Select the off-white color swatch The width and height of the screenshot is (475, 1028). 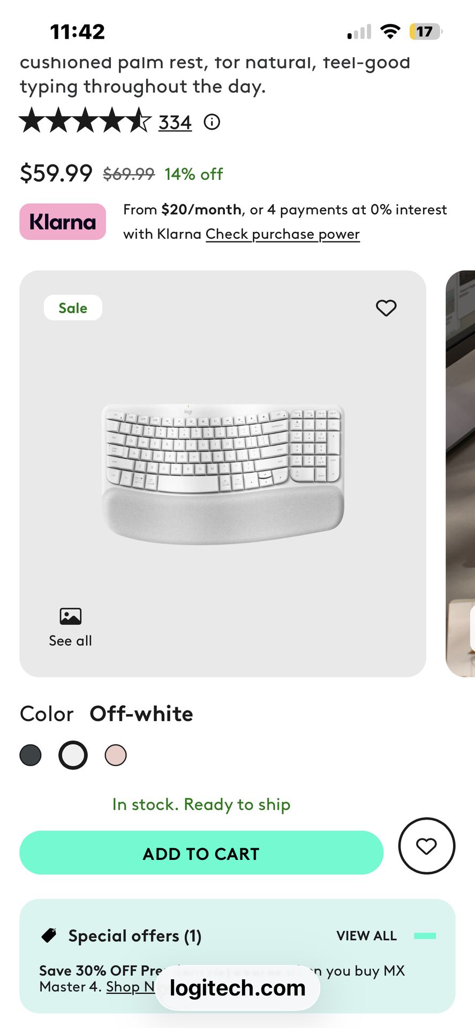73,755
